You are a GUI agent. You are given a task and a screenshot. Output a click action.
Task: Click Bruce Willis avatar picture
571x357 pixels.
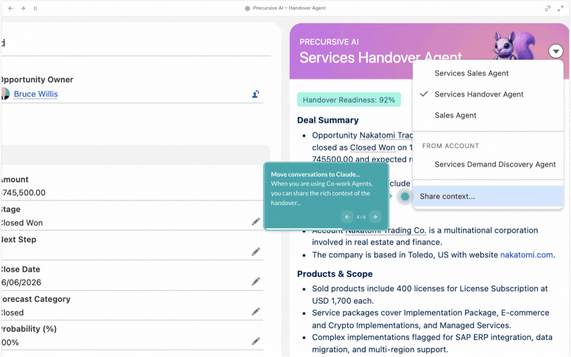5,94
